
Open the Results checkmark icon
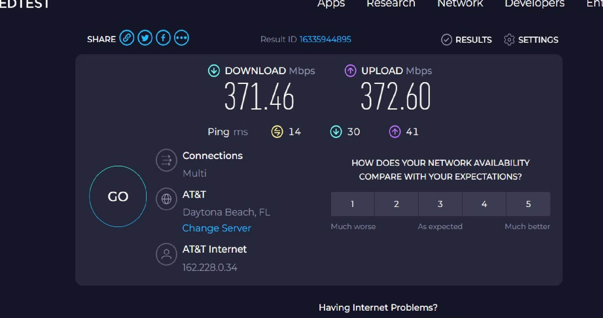[x=446, y=40]
